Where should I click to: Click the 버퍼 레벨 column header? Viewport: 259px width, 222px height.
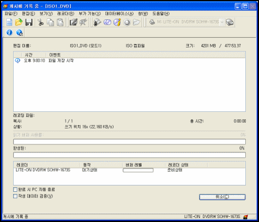tap(143, 165)
